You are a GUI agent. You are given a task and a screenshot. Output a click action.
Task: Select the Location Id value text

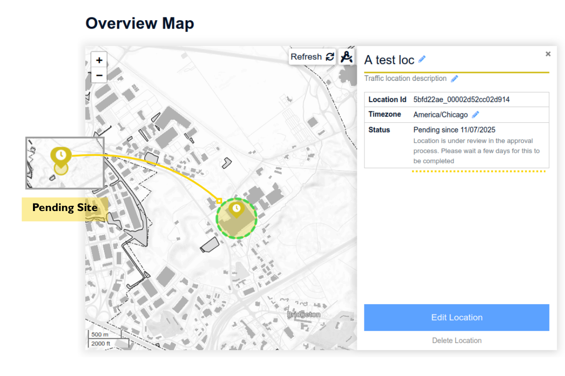click(461, 100)
